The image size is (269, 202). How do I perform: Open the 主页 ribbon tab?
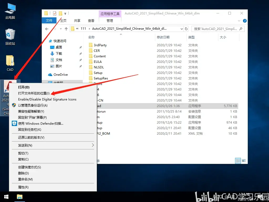click(x=63, y=21)
